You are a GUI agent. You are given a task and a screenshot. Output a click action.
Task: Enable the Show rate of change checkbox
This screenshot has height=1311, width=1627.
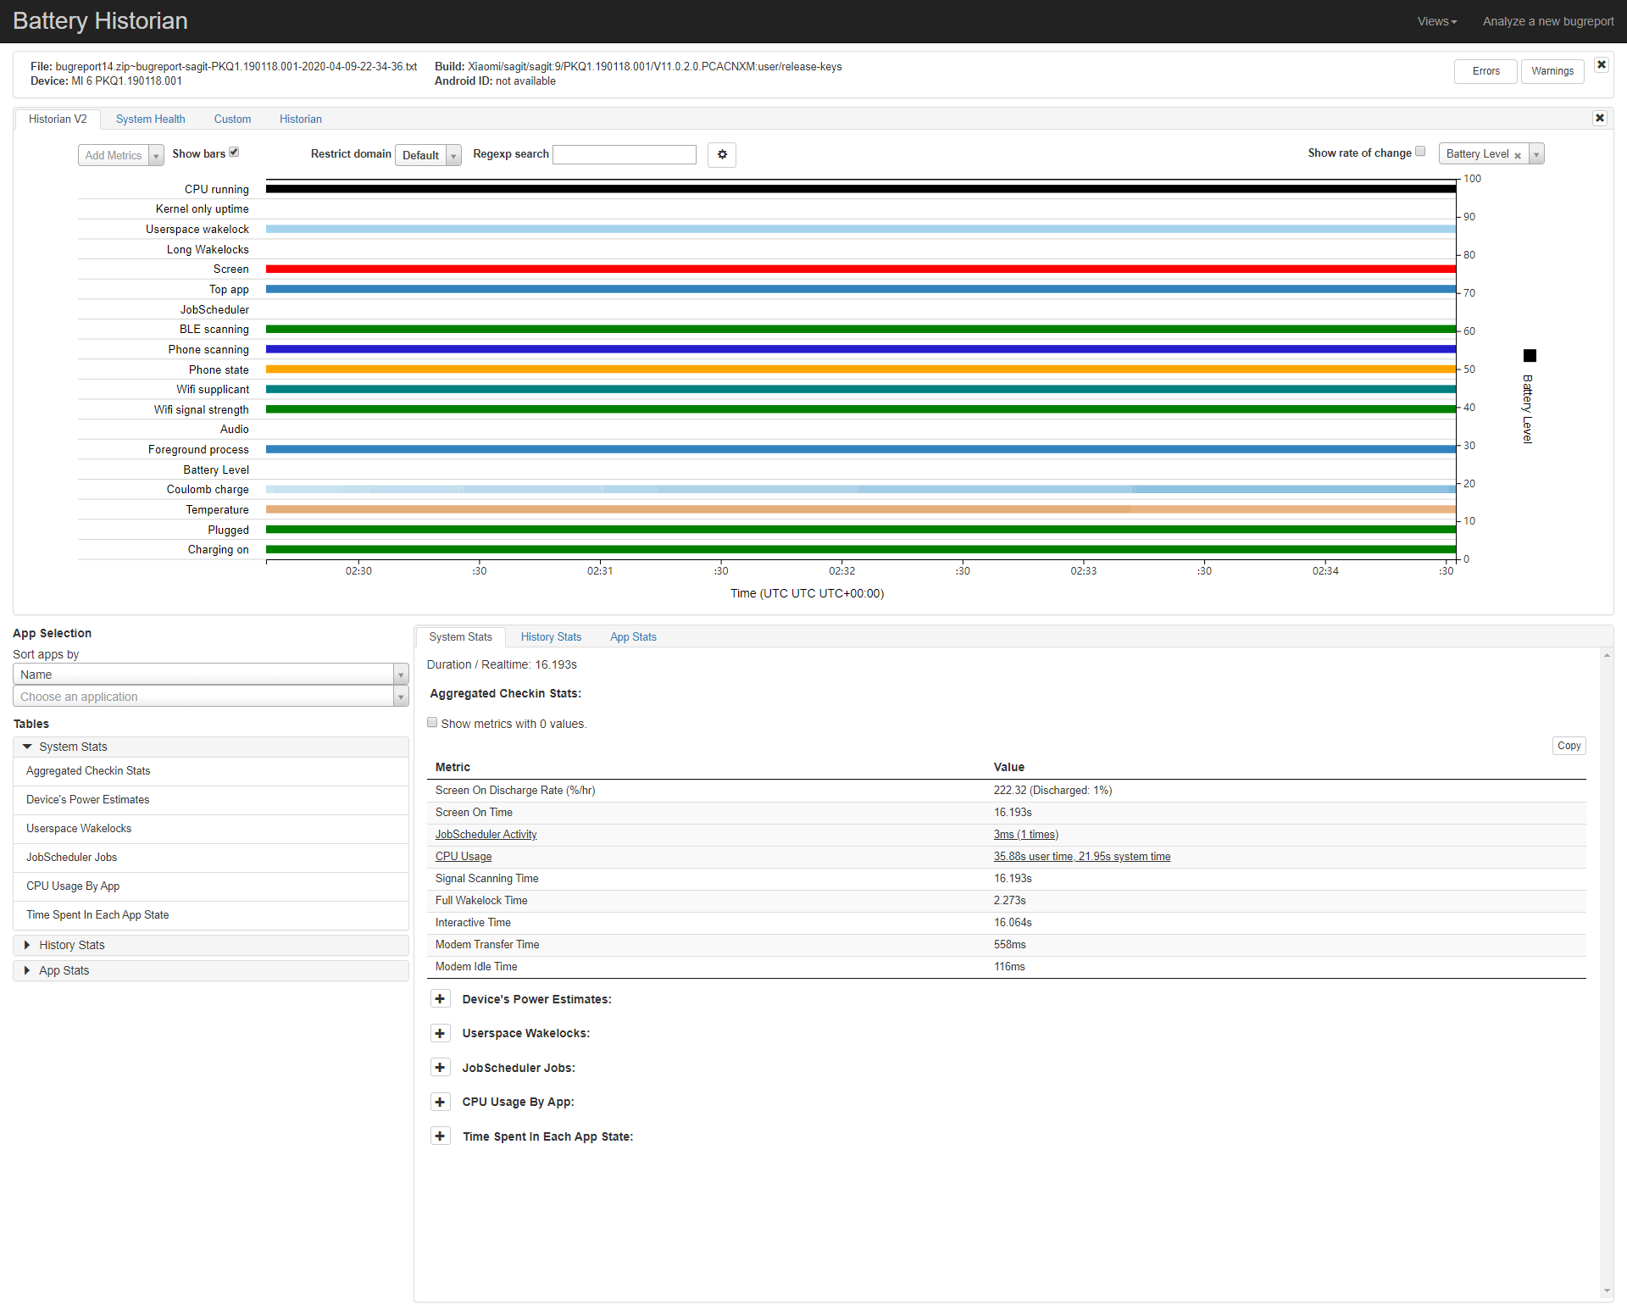point(1420,152)
